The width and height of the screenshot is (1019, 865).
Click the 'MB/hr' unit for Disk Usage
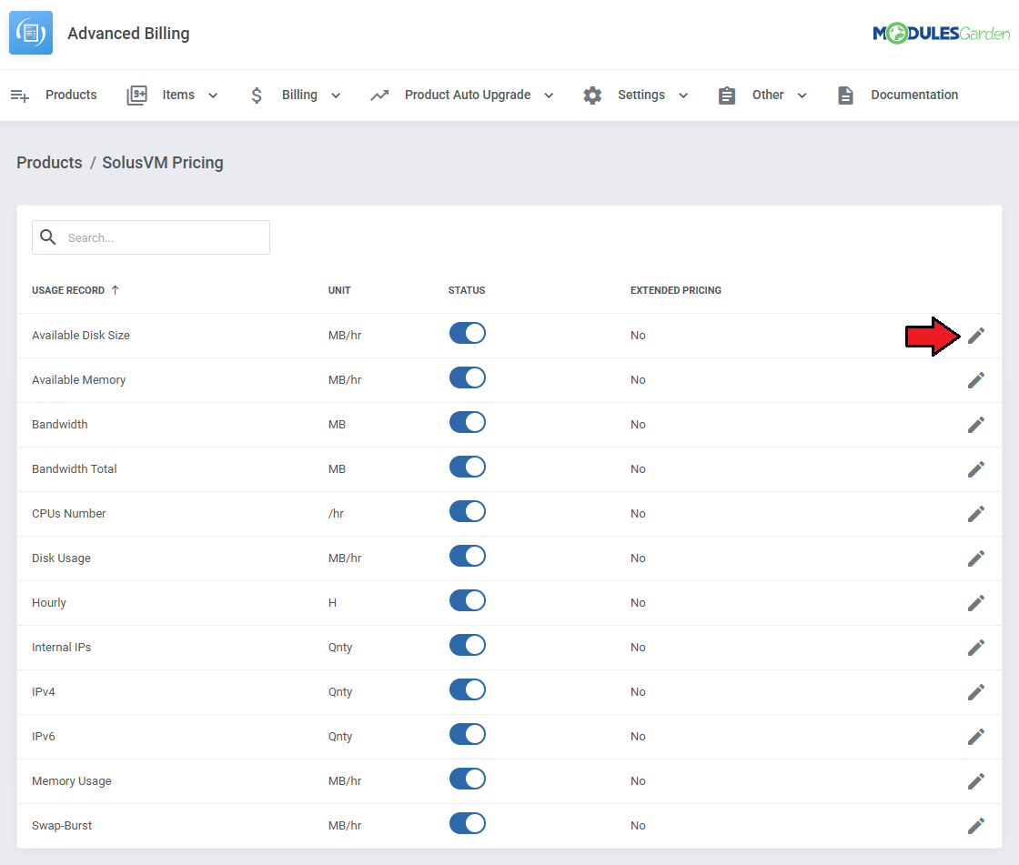tap(345, 558)
